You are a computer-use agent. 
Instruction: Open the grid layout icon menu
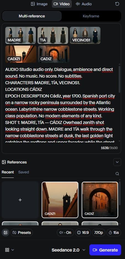pyautogui.click(x=9, y=250)
